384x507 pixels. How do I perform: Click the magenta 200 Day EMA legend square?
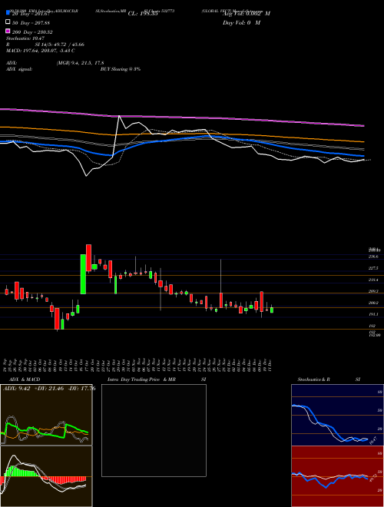point(8,31)
